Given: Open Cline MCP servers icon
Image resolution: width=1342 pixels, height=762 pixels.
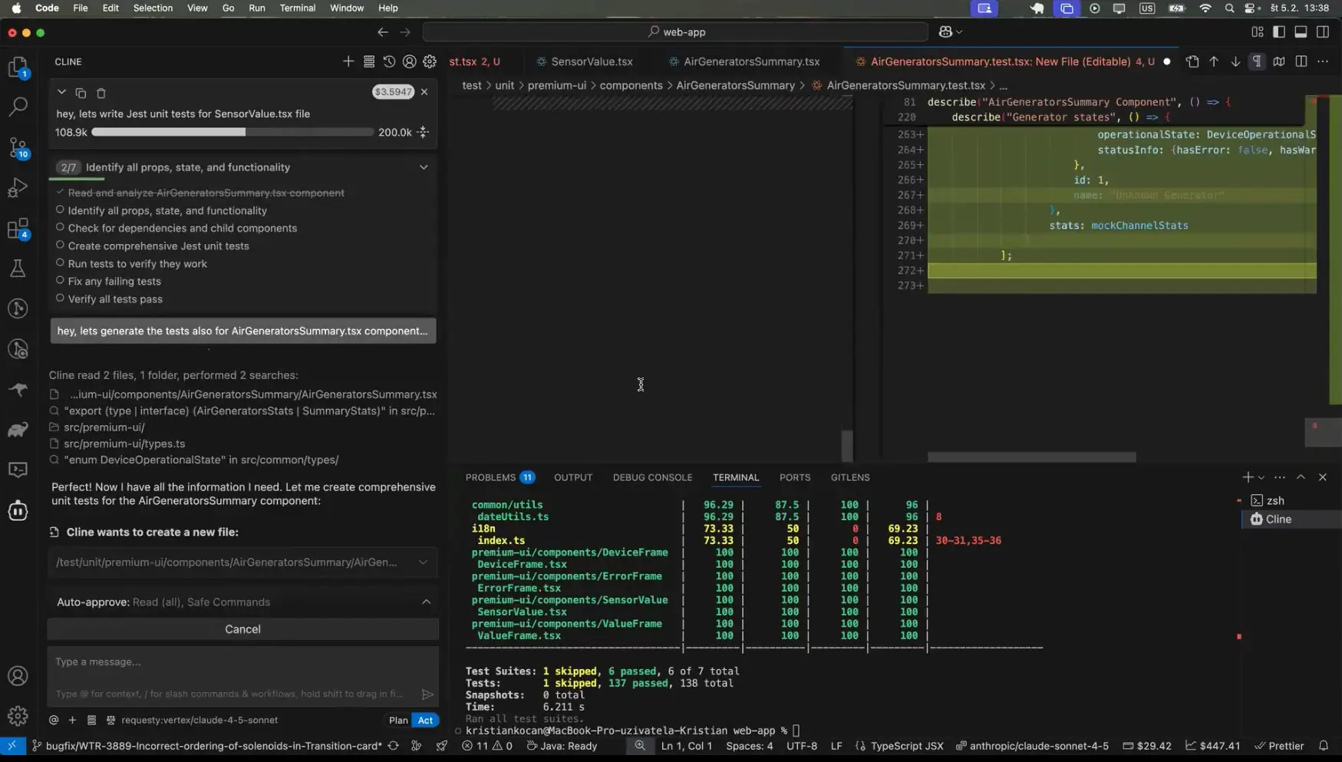Looking at the screenshot, I should [x=369, y=61].
